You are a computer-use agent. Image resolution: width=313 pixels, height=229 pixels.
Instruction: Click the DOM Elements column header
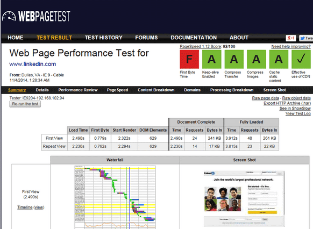[x=153, y=130]
